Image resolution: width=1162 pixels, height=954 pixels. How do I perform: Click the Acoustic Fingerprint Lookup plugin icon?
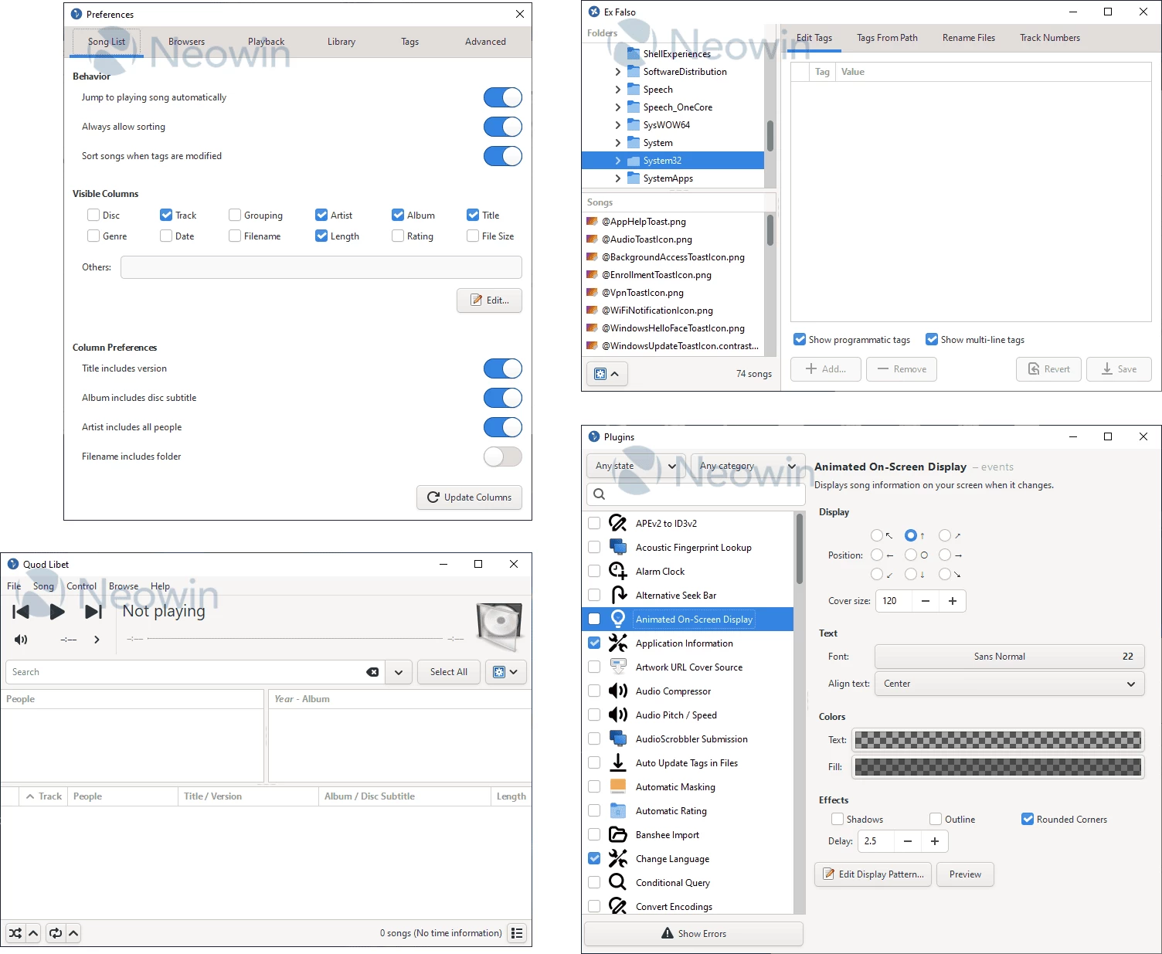click(617, 547)
